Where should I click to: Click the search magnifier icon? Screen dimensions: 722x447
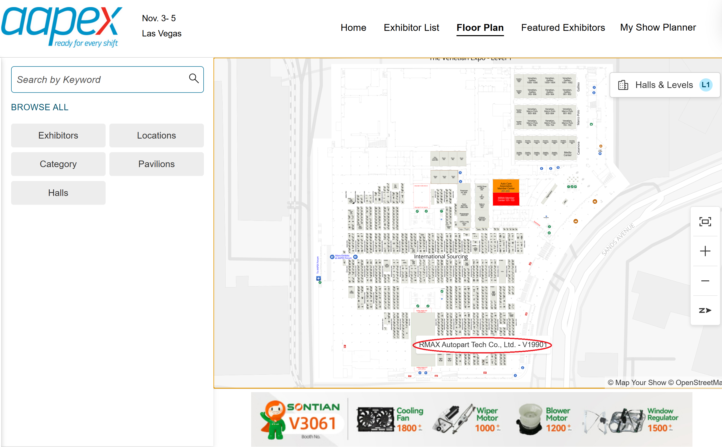point(194,79)
